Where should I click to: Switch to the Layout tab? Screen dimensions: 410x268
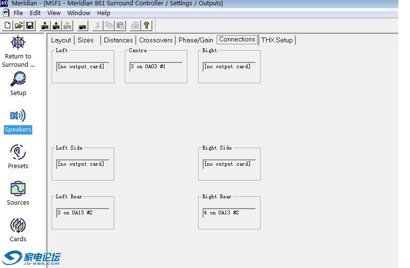[61, 40]
